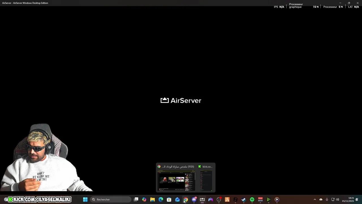This screenshot has height=204, width=362.
Task: Show hidden system tray icons
Action: (x=315, y=199)
